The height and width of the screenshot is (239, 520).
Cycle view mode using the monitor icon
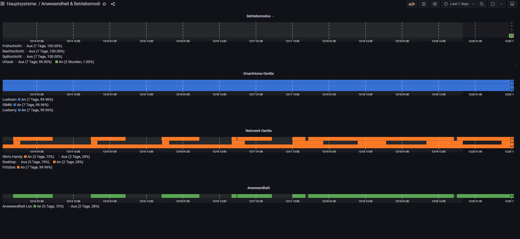512,4
